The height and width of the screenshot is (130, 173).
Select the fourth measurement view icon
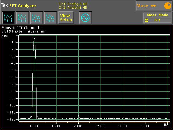point(51,18)
